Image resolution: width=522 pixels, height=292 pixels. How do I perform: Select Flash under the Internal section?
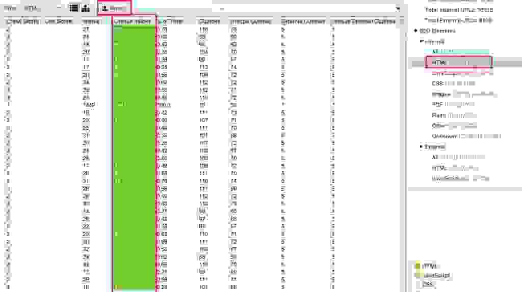(x=454, y=115)
